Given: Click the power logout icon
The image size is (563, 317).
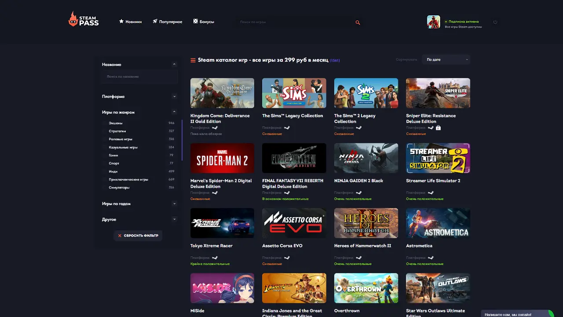Looking at the screenshot, I should [495, 22].
